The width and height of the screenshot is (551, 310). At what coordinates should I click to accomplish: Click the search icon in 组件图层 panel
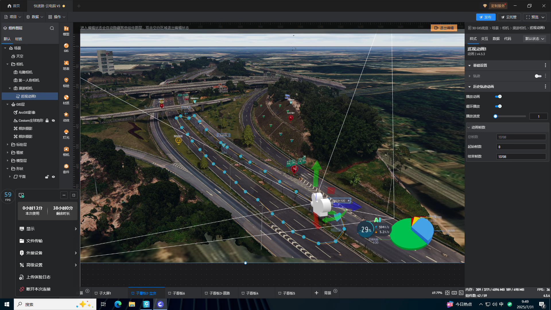point(52,28)
